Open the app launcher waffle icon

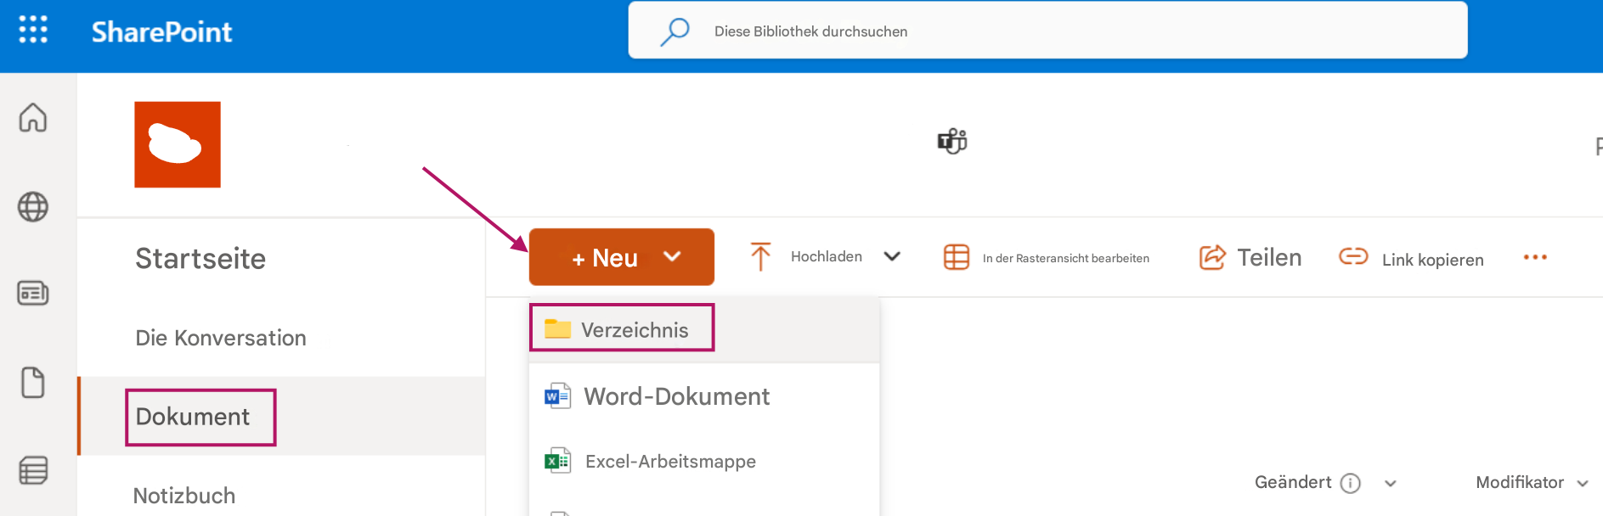click(33, 30)
